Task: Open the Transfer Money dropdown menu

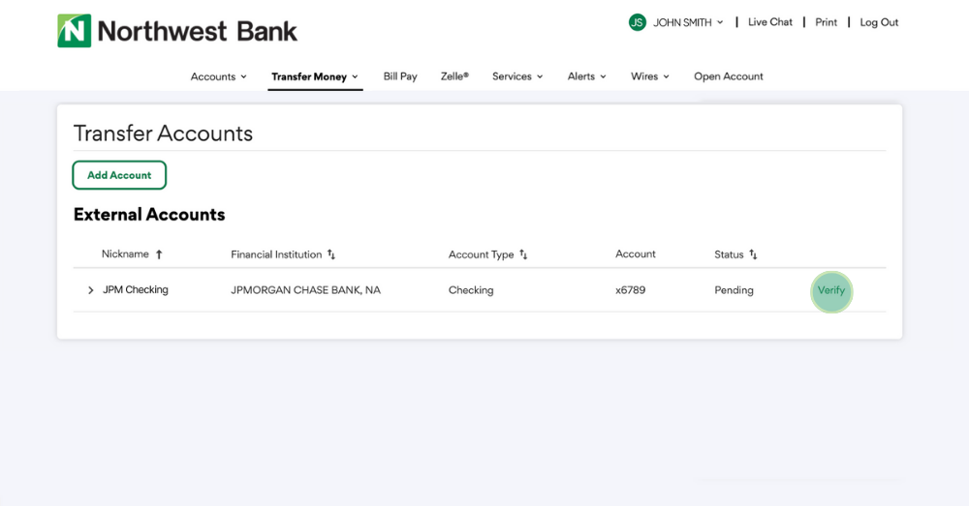Action: pyautogui.click(x=315, y=76)
